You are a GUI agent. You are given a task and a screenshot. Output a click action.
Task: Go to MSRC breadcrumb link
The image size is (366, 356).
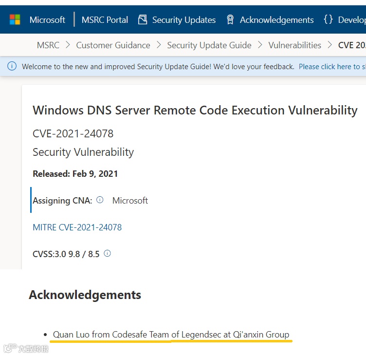click(48, 45)
